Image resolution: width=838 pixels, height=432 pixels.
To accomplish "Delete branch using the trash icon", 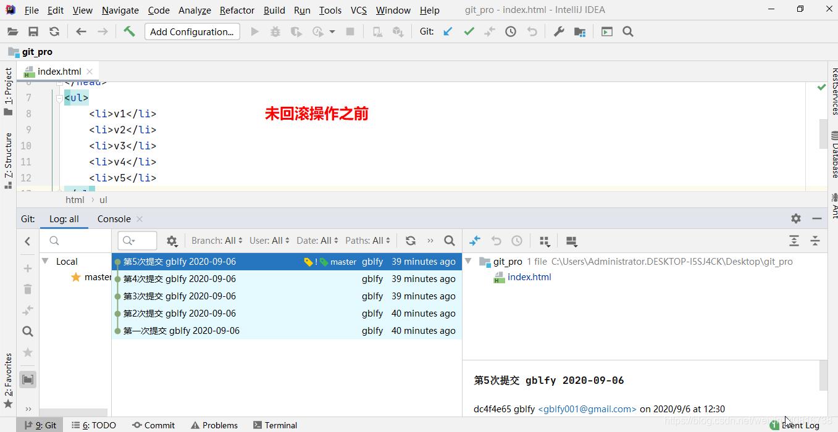I will [28, 289].
